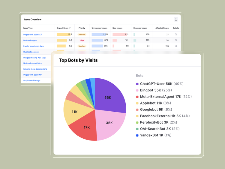Viewport: 225px width, 169px height.
Task: Click Bingbot pink legend swatch
Action: tap(137, 90)
